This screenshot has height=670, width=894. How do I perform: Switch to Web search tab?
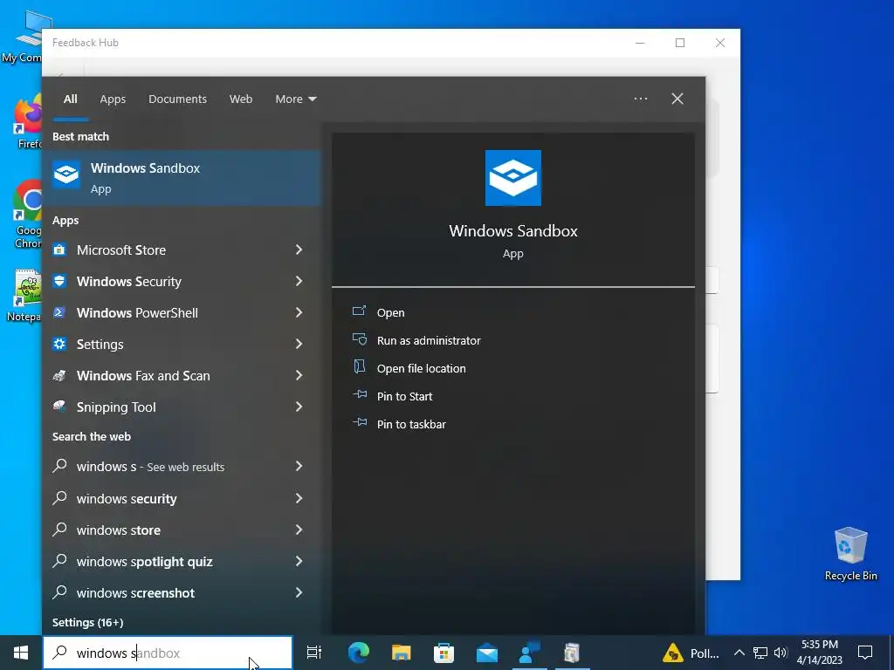[241, 99]
